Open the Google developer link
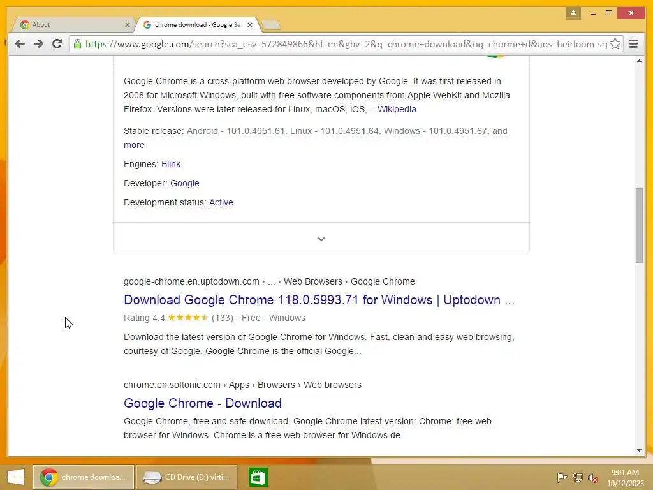 (x=184, y=183)
